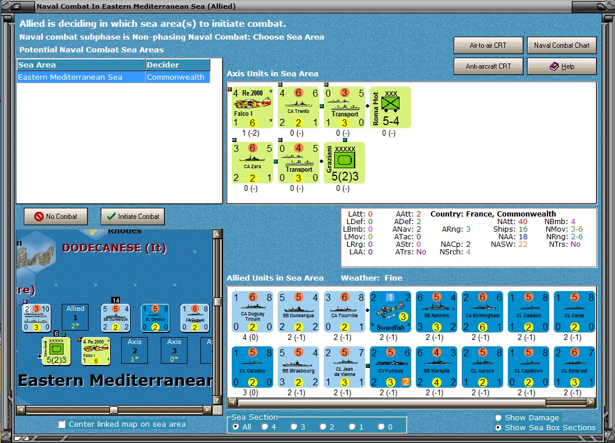Select the CA Zara ship counter
This screenshot has height=443, width=615.
[x=252, y=162]
